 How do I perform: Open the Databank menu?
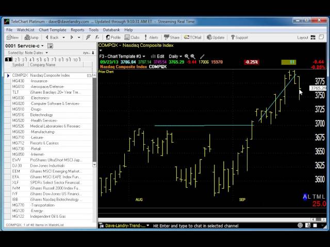click(x=111, y=30)
